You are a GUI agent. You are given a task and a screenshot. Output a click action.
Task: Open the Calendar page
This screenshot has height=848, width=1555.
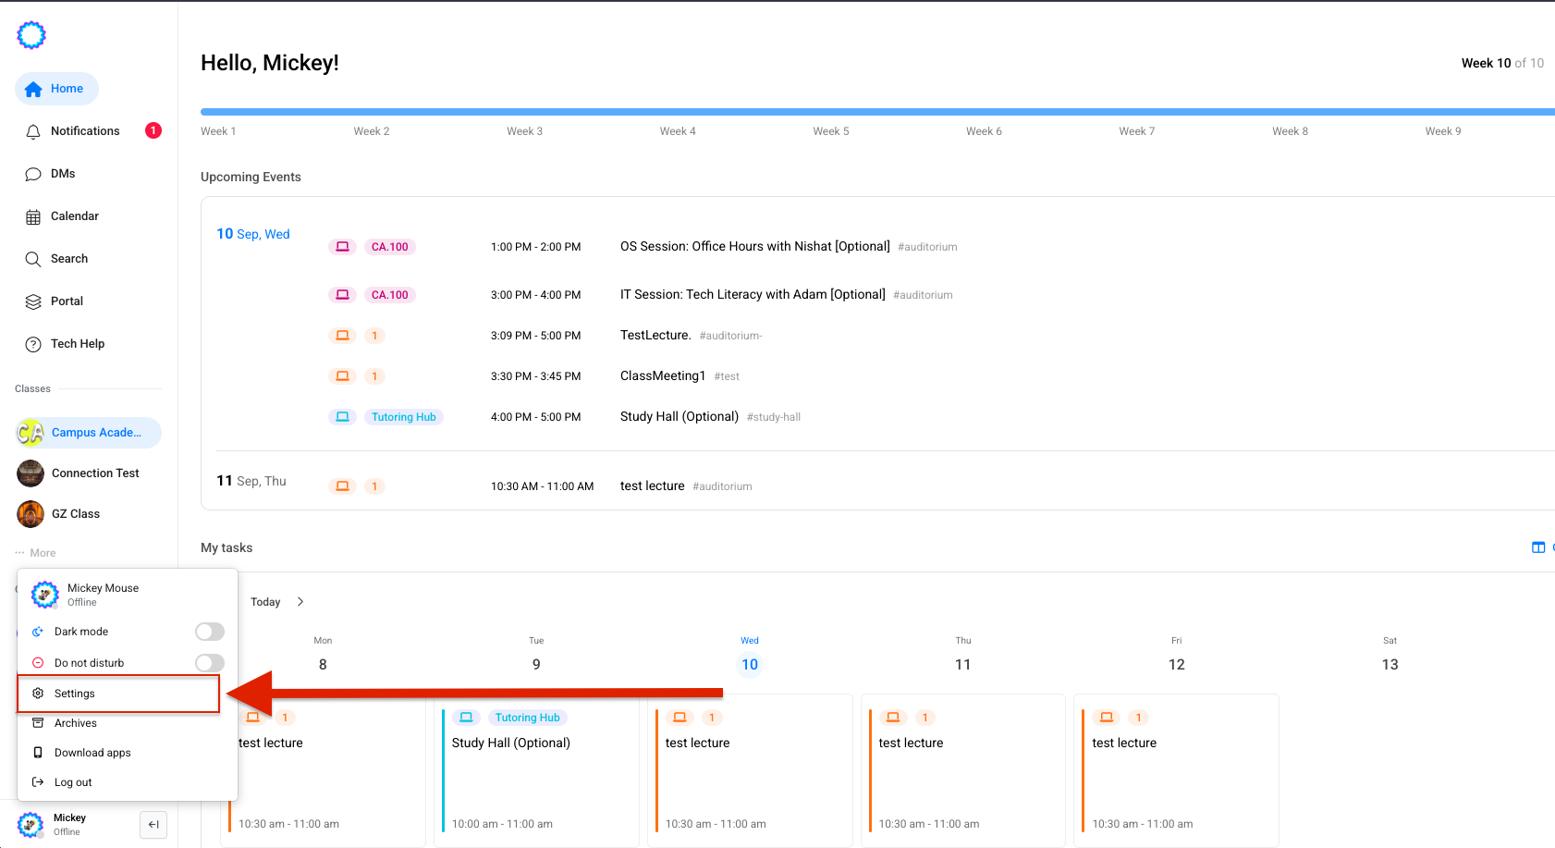pyautogui.click(x=74, y=216)
